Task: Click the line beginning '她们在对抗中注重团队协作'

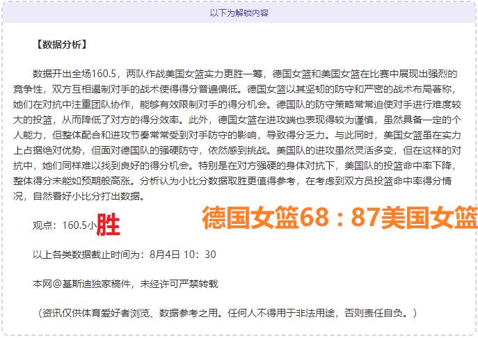Action: (237, 104)
